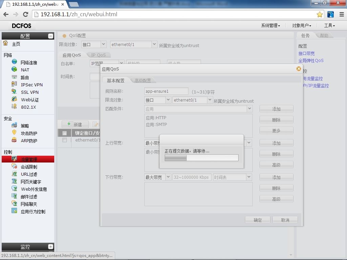Open the 接口带宽 link
Viewport: 347px width, 260px height.
306,53
